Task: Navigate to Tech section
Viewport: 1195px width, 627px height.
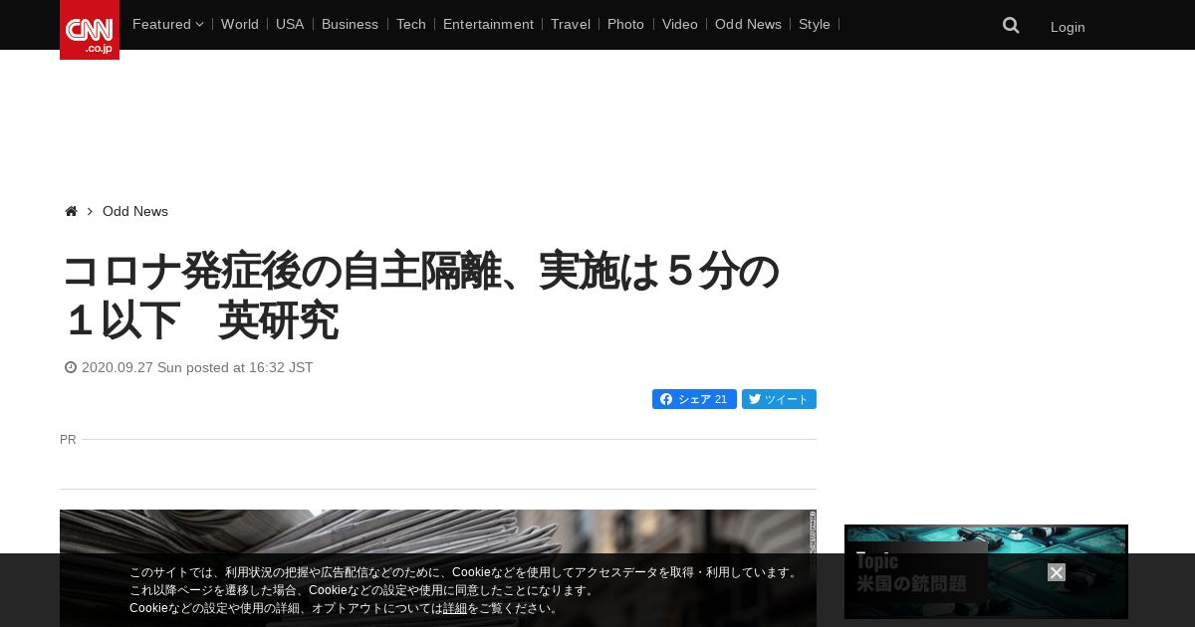Action: pyautogui.click(x=411, y=24)
